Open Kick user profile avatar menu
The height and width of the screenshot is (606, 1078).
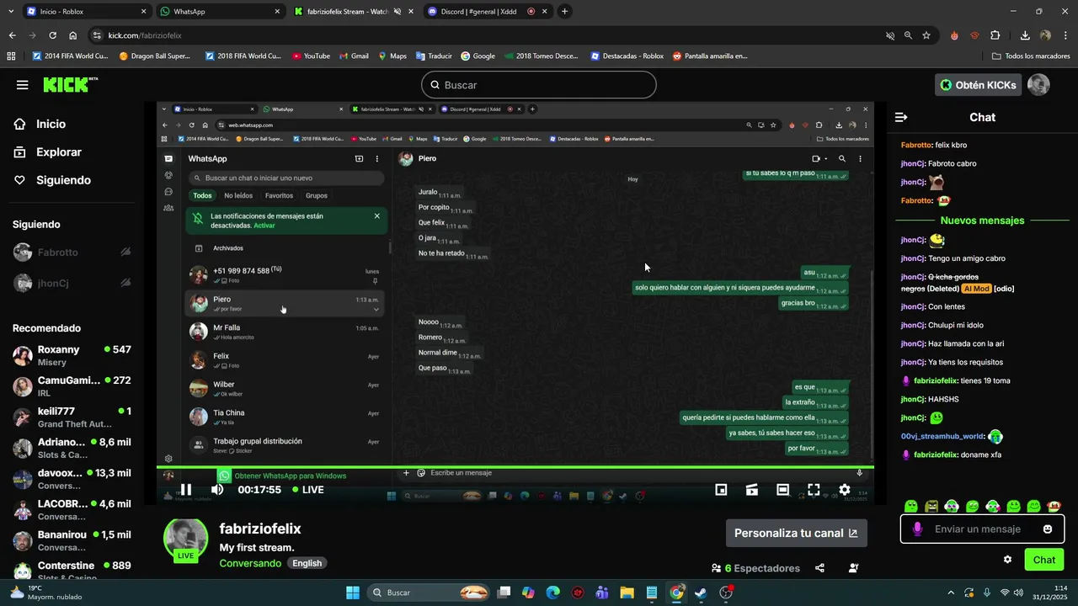tap(1038, 85)
